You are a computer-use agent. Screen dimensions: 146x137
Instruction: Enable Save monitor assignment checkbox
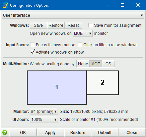point(90,25)
